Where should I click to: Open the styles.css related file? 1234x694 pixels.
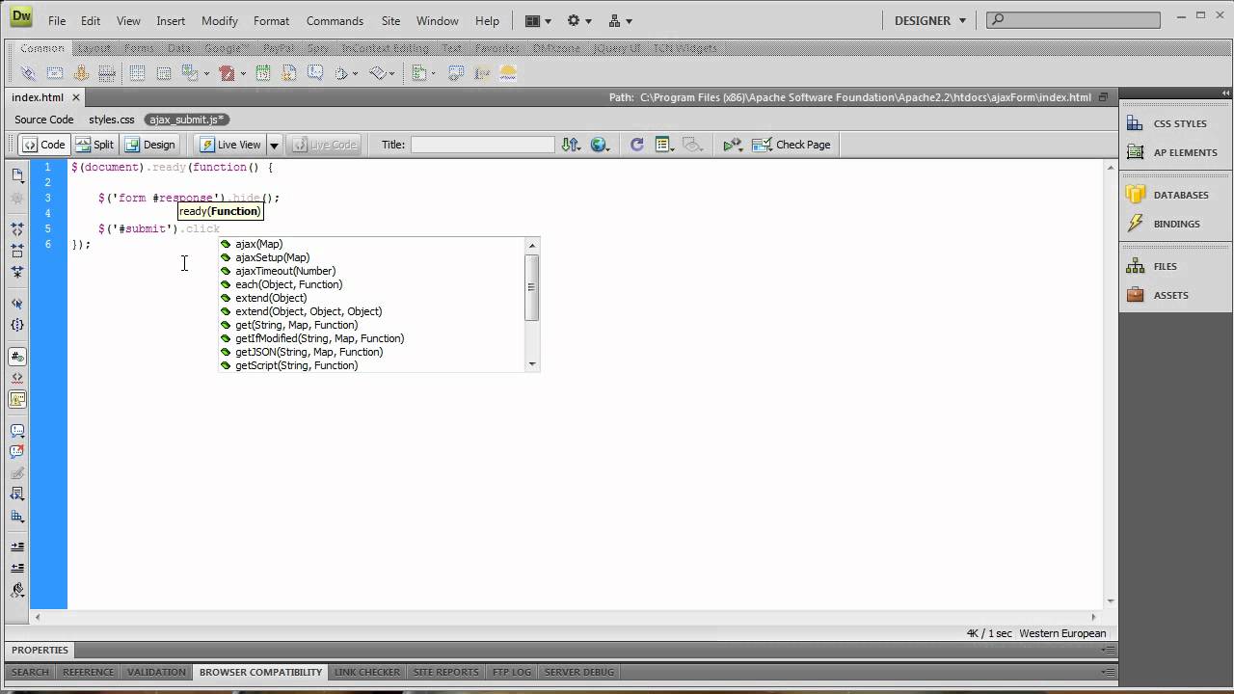tap(112, 120)
